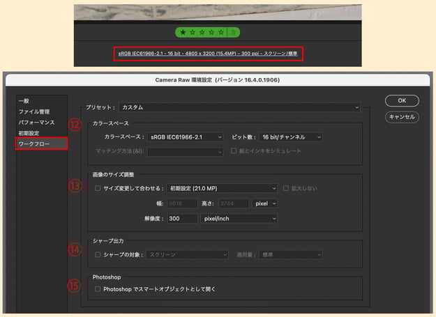Set second star rating
Viewport: 436px width, 317px height.
[193, 33]
